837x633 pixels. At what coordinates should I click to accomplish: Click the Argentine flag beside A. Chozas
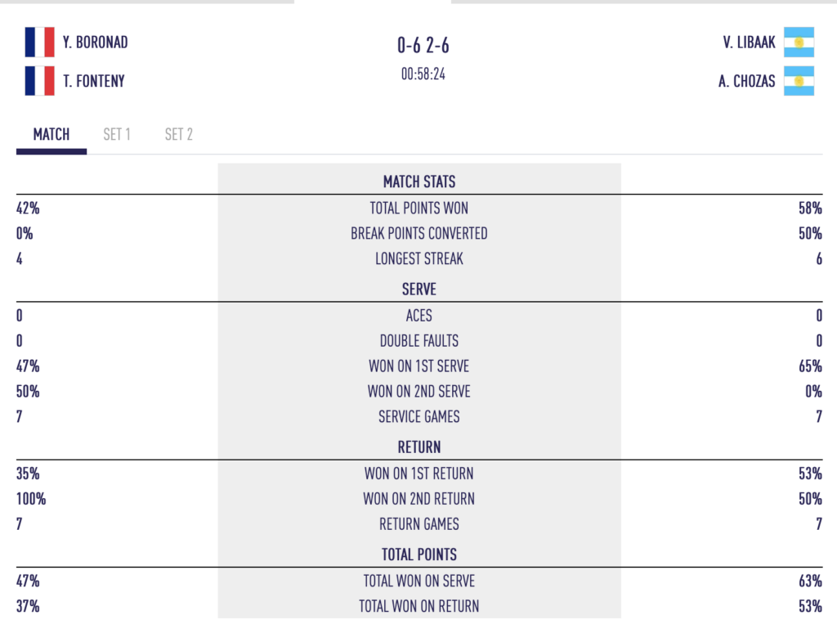pyautogui.click(x=799, y=81)
